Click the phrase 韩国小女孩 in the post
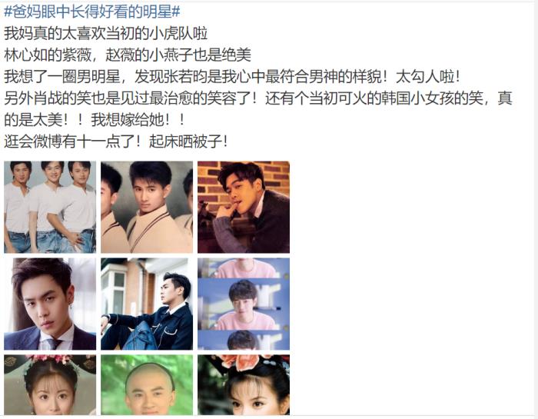The width and height of the screenshot is (538, 419). click(x=418, y=98)
